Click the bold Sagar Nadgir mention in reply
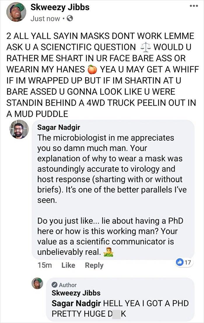 click(x=76, y=303)
